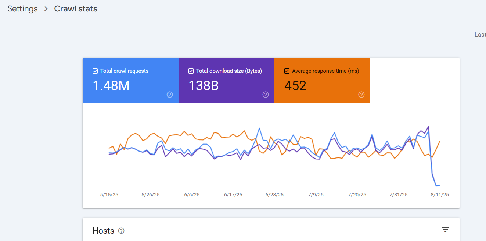Click the 8/11/25 date label on chart
Image resolution: width=486 pixels, height=241 pixels.
(x=439, y=195)
